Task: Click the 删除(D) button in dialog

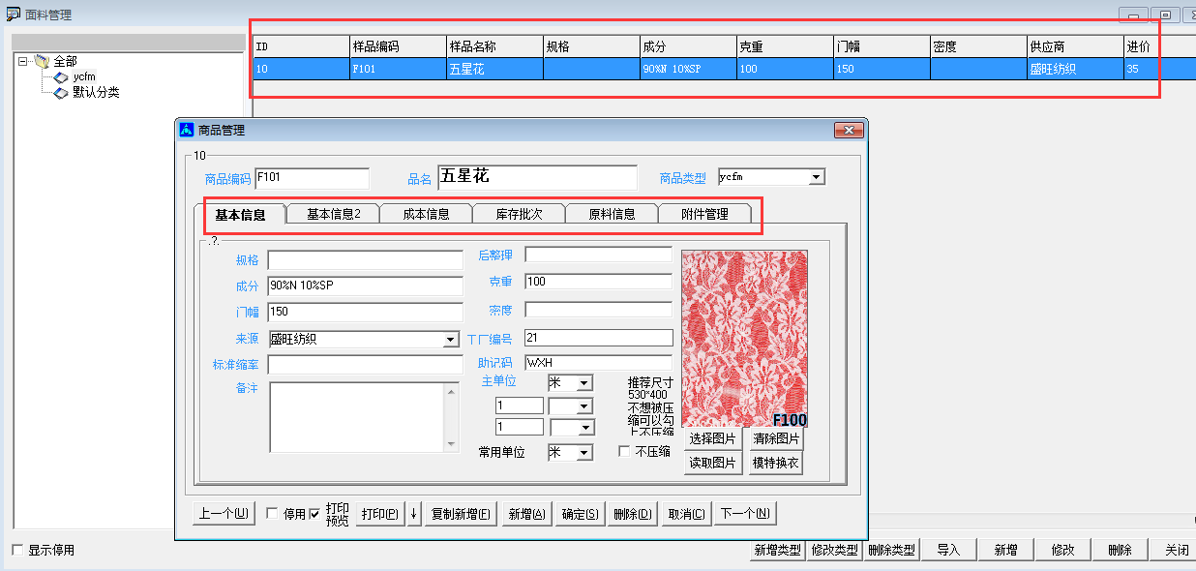Action: coord(633,514)
